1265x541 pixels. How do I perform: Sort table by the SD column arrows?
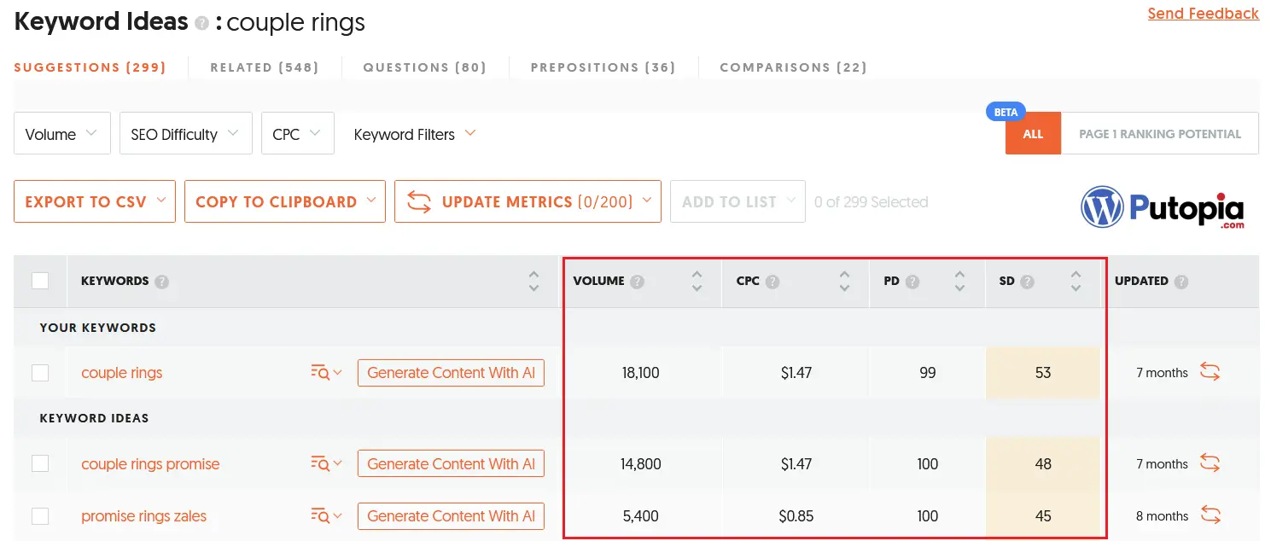pyautogui.click(x=1076, y=282)
